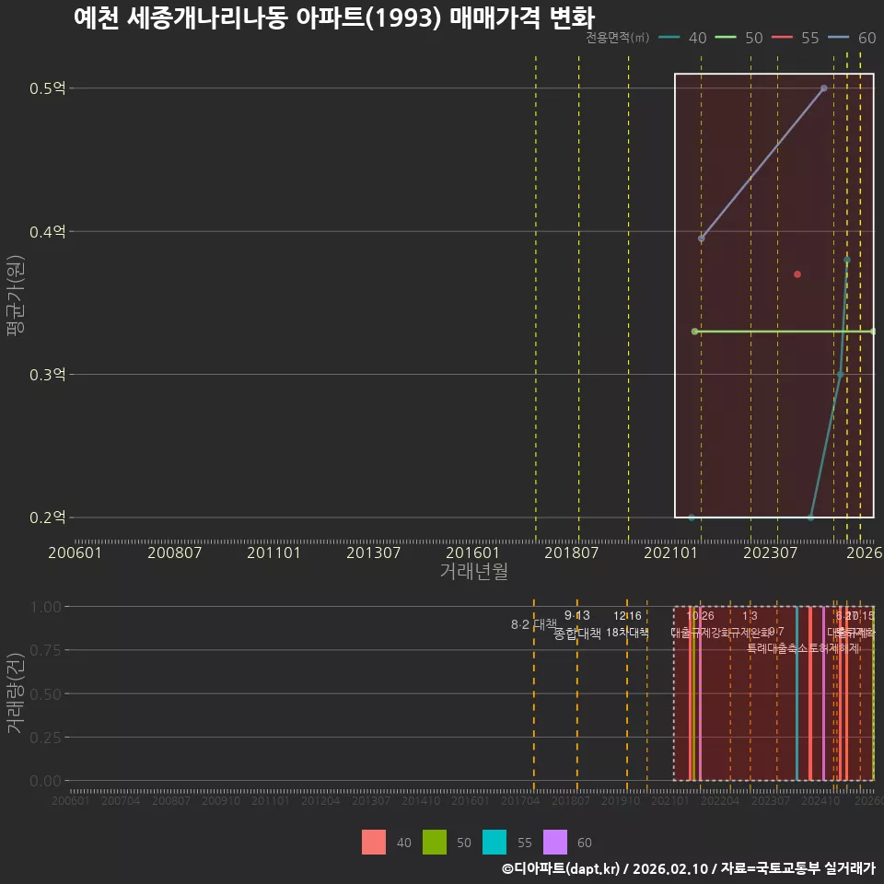
Task: Click the teal 55㎡ bar in the volume chart
Action: coord(797,693)
